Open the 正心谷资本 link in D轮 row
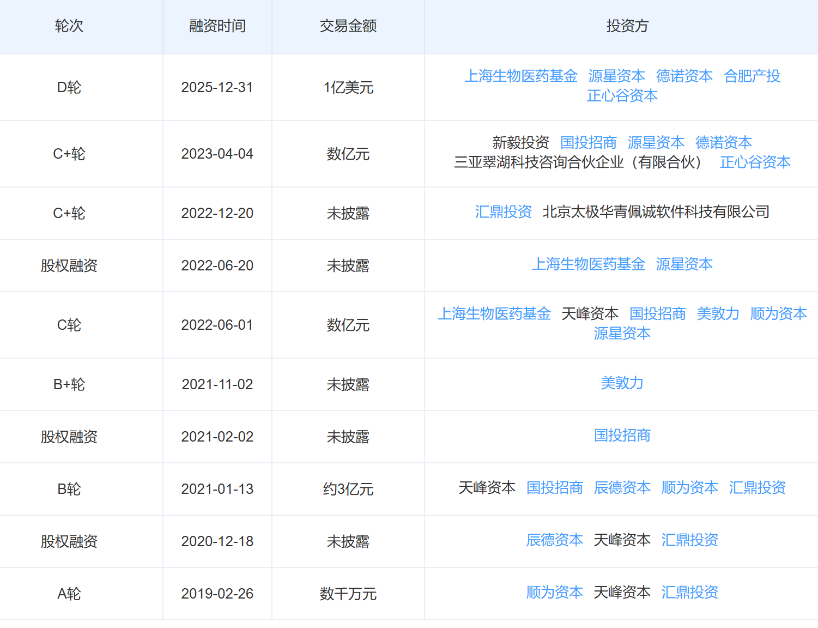This screenshot has height=628, width=818. coord(622,96)
